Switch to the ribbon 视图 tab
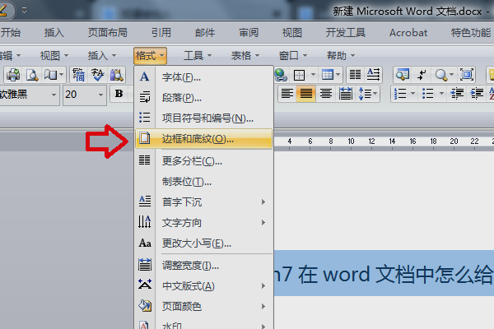Viewport: 494px width, 329px height. 292,32
